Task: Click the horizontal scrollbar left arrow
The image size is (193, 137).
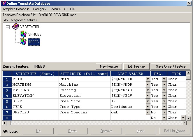Action: 4,123
